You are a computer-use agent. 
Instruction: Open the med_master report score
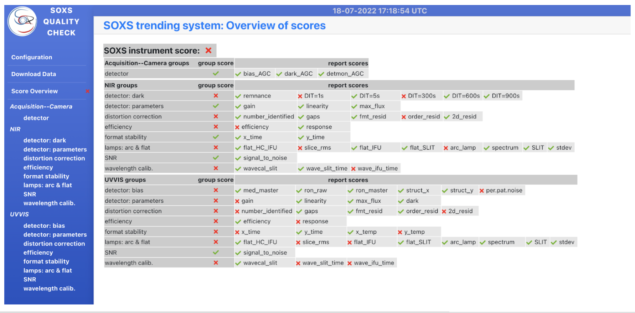pyautogui.click(x=260, y=190)
